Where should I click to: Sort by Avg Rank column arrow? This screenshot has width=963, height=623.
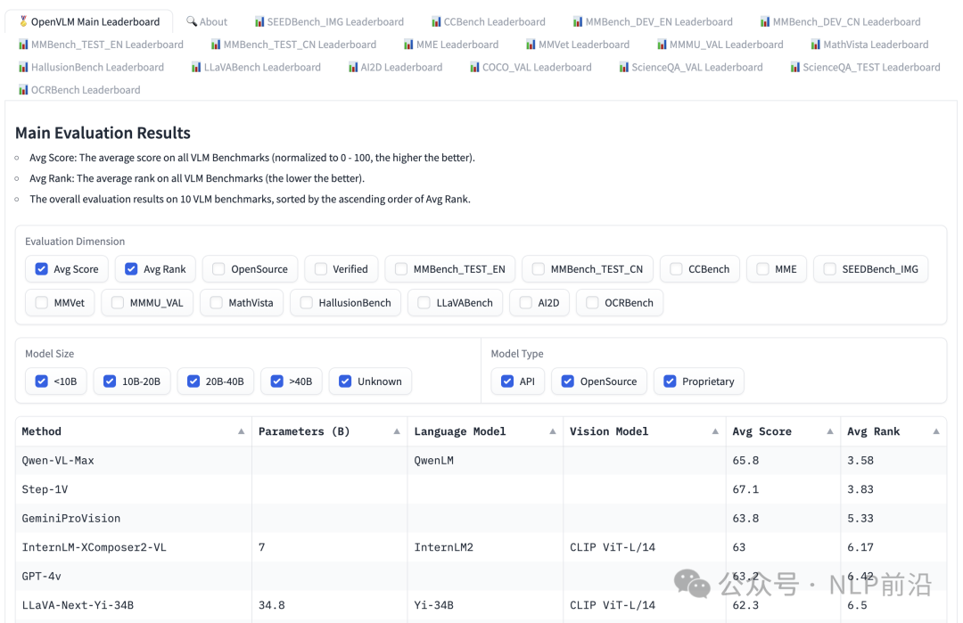pyautogui.click(x=935, y=431)
